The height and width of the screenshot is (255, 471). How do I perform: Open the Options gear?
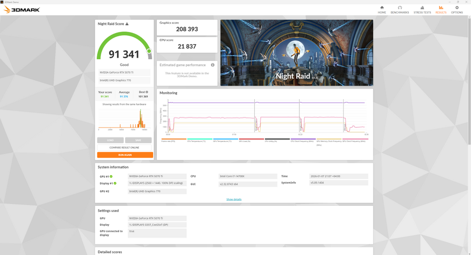coord(457,10)
